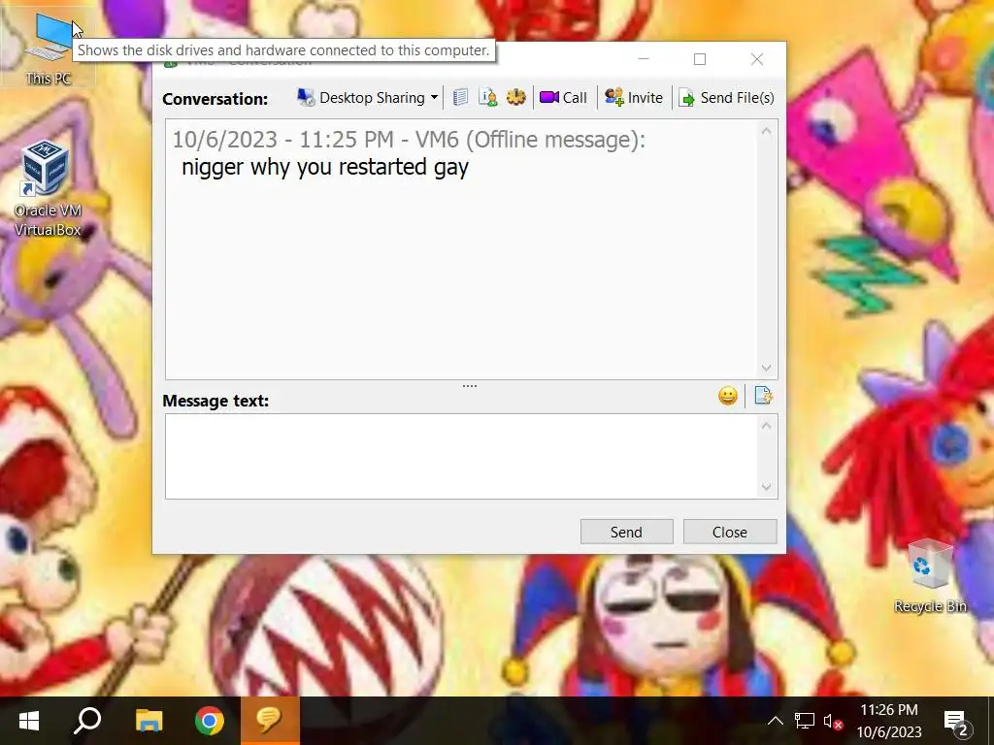Select the Recycle Bin desktop icon
994x745 pixels.
point(930,576)
